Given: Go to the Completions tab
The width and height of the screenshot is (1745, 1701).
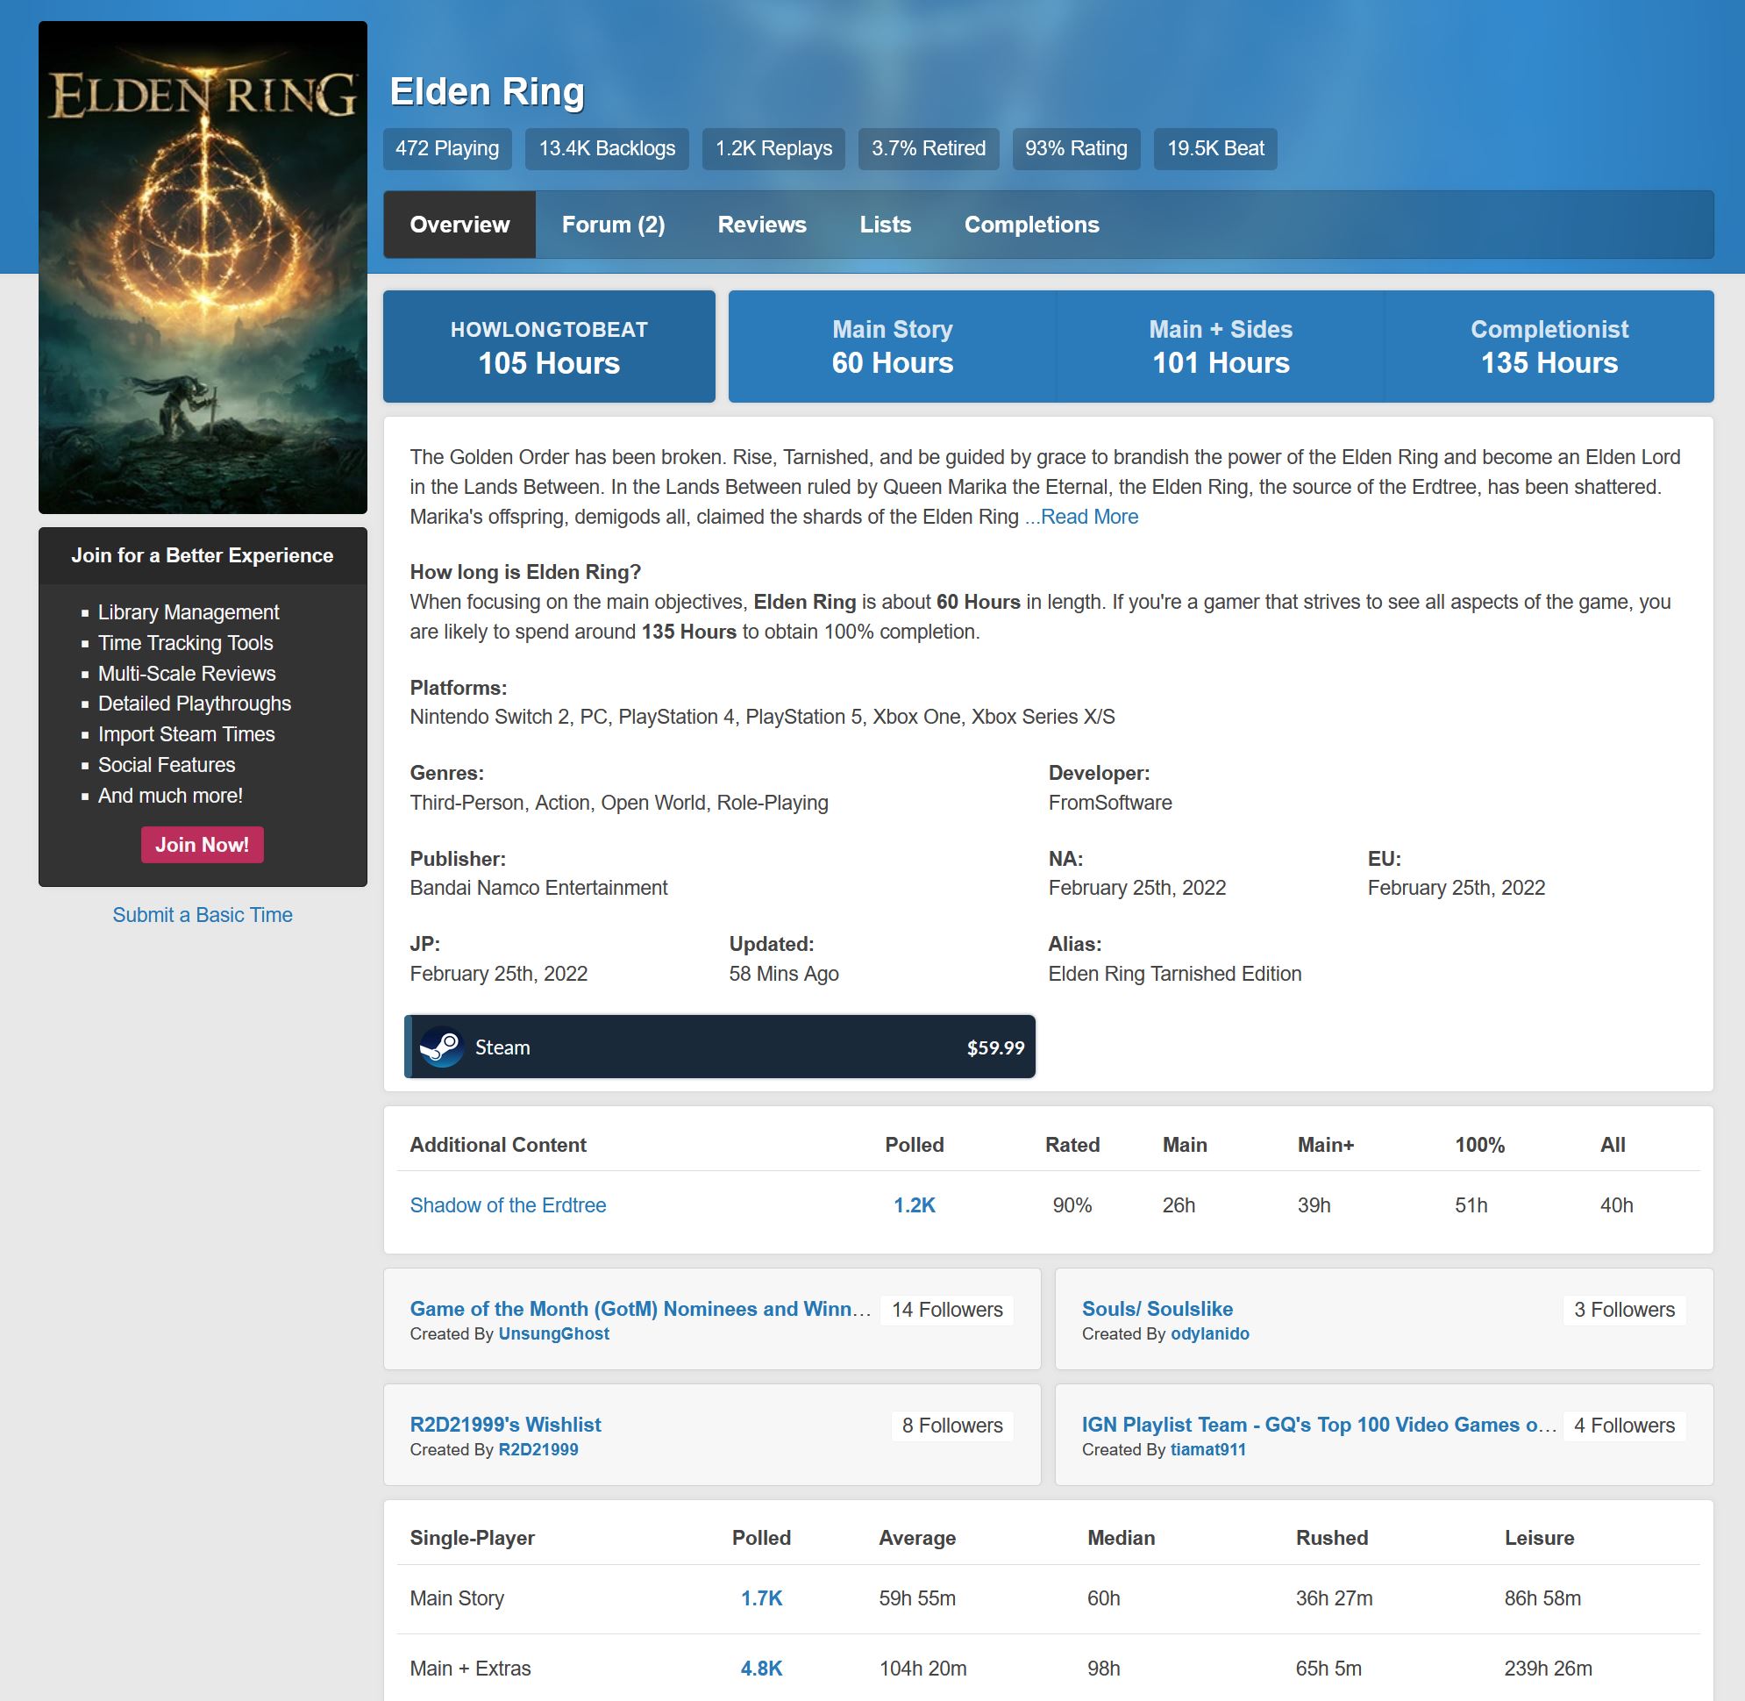Looking at the screenshot, I should (x=1031, y=225).
